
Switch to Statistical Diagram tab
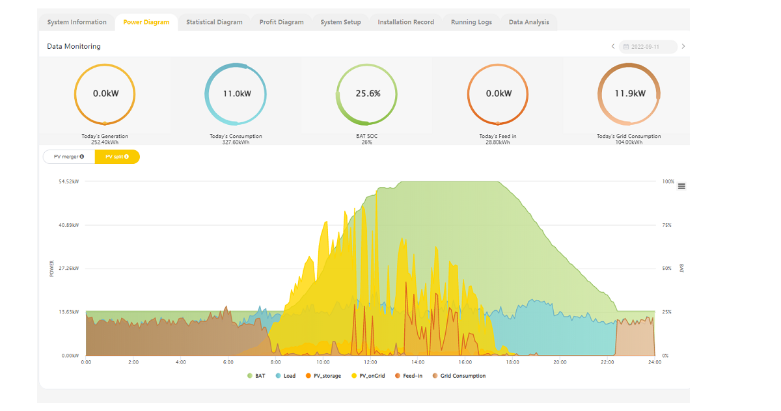click(214, 22)
